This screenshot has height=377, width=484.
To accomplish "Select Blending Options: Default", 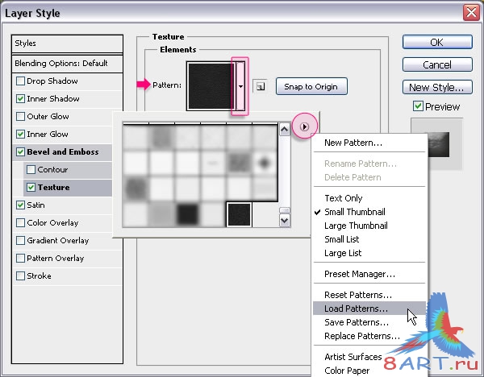I will tap(67, 64).
